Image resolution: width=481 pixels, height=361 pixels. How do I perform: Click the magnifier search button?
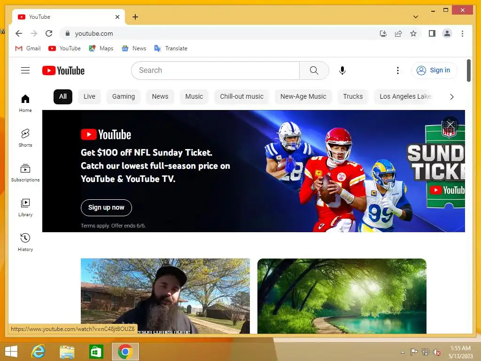314,71
